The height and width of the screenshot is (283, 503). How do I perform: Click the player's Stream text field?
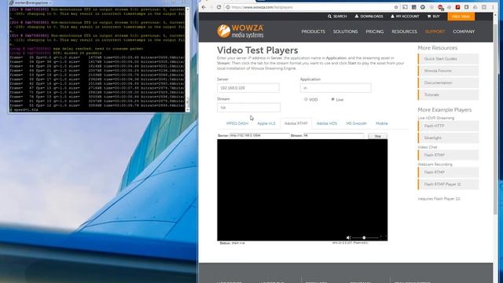[333, 136]
